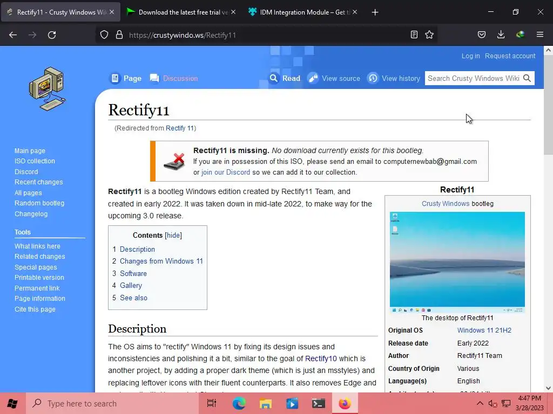553x414 pixels.
Task: Open All pages sidebar link
Action: coord(28,193)
